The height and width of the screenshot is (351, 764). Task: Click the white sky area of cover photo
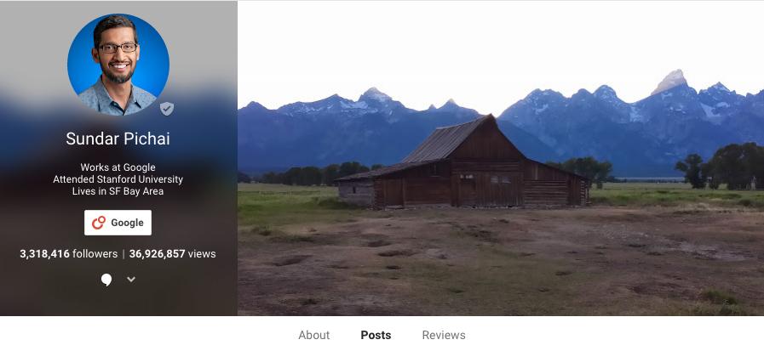pyautogui.click(x=501, y=43)
